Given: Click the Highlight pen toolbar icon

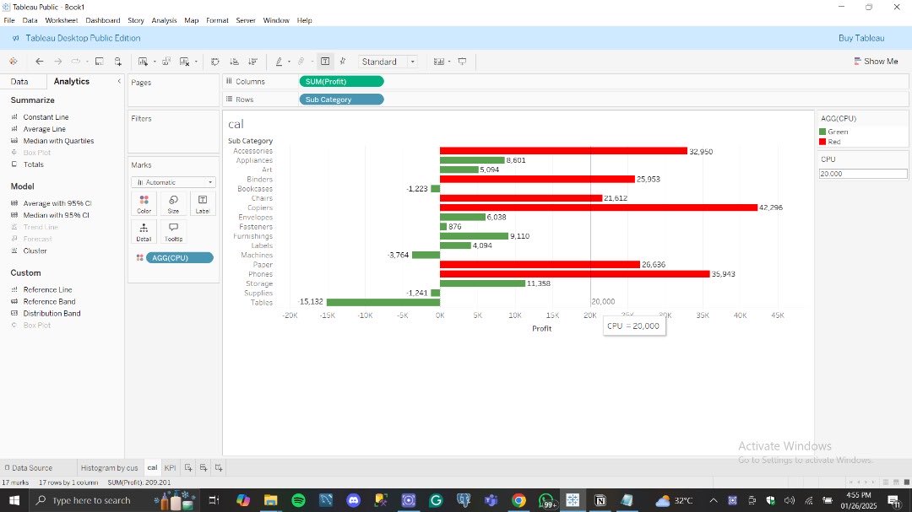Looking at the screenshot, I should click(280, 61).
